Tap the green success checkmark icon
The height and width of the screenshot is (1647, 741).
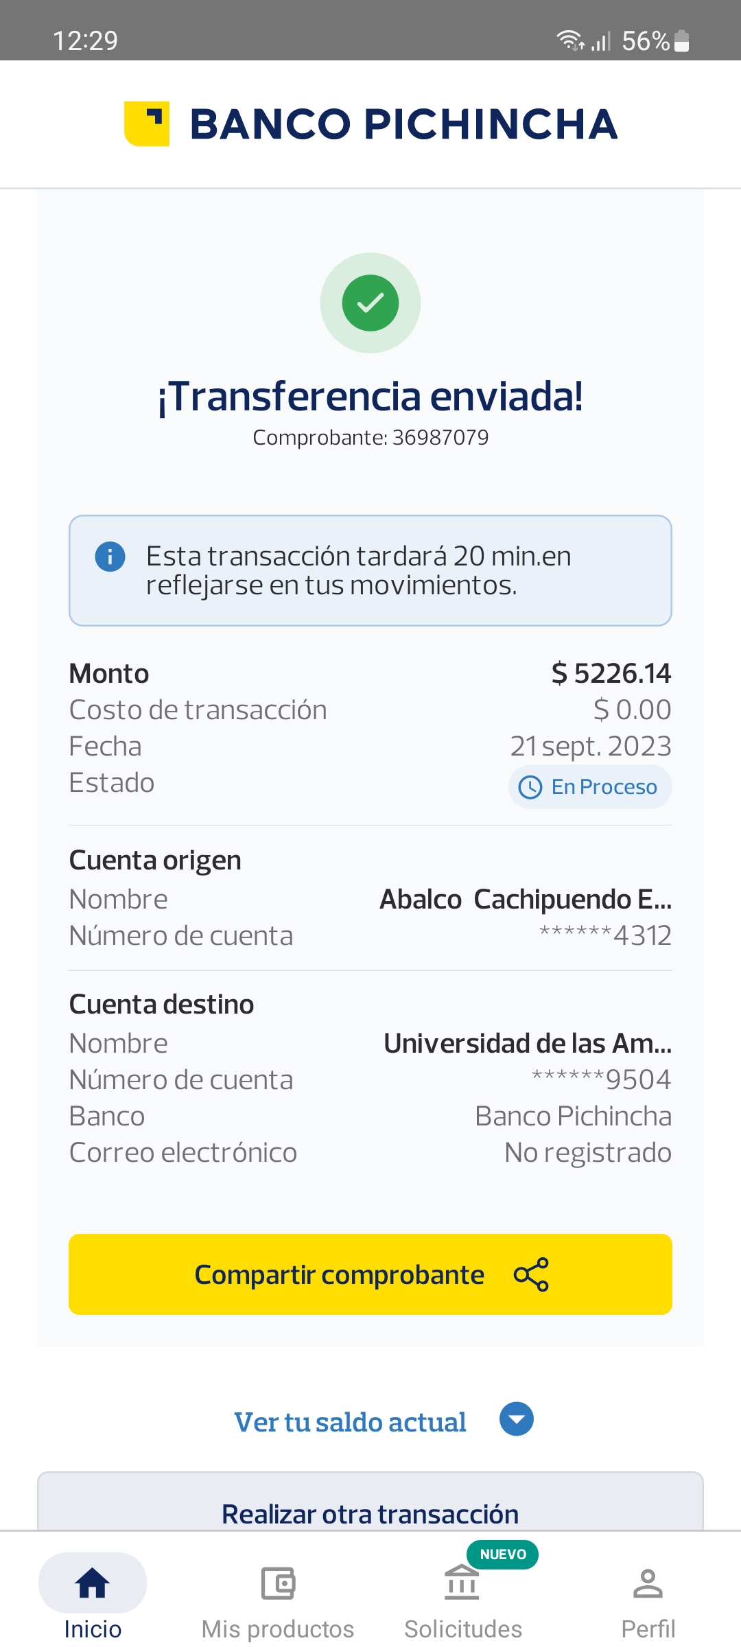point(370,303)
